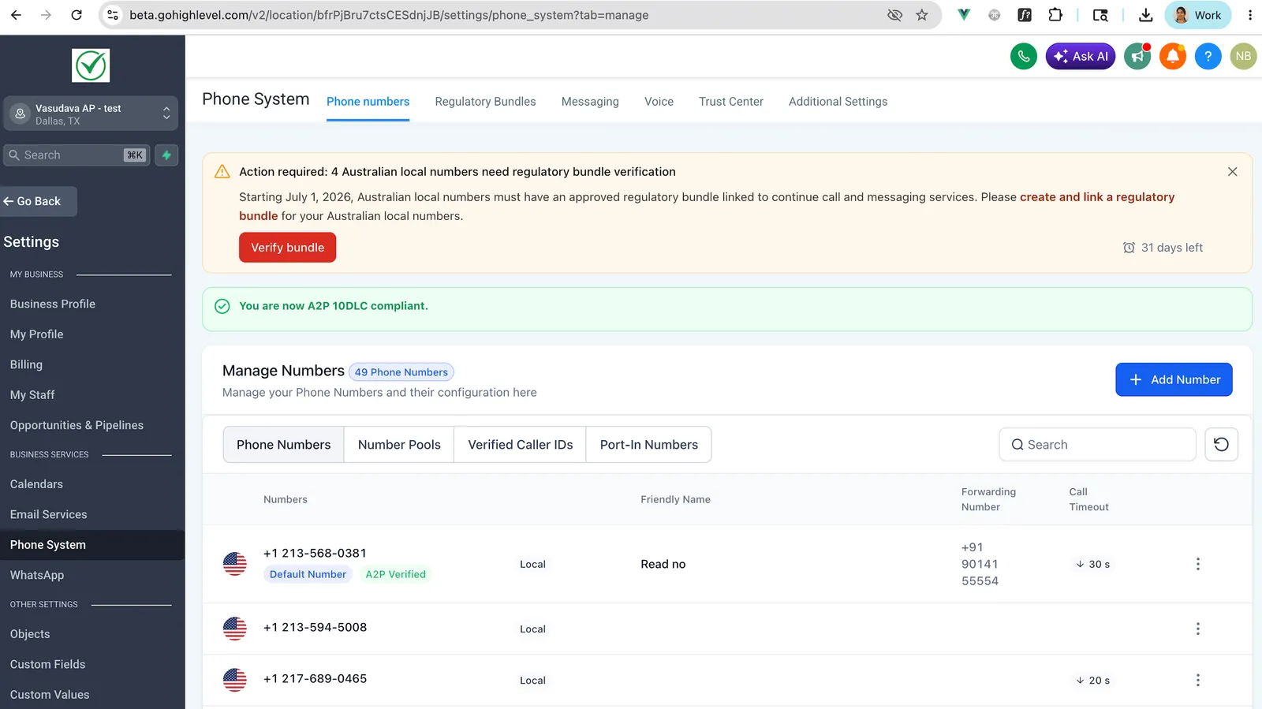Viewport: 1262px width, 709px height.
Task: Dismiss the Australian bundle warning banner
Action: (x=1232, y=172)
